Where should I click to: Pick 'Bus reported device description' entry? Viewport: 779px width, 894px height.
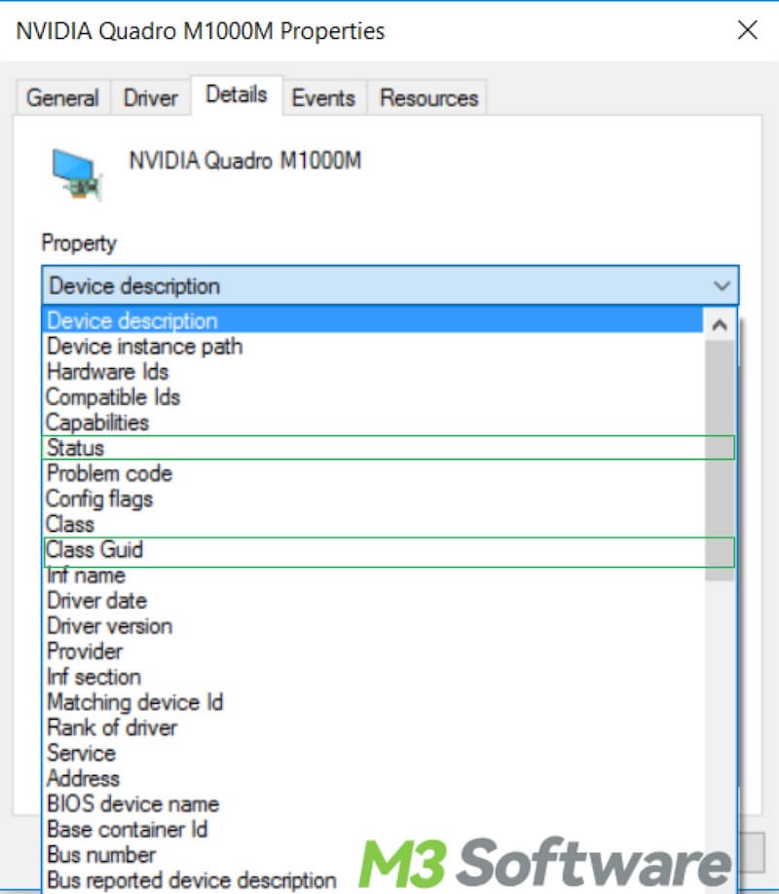coord(373,880)
